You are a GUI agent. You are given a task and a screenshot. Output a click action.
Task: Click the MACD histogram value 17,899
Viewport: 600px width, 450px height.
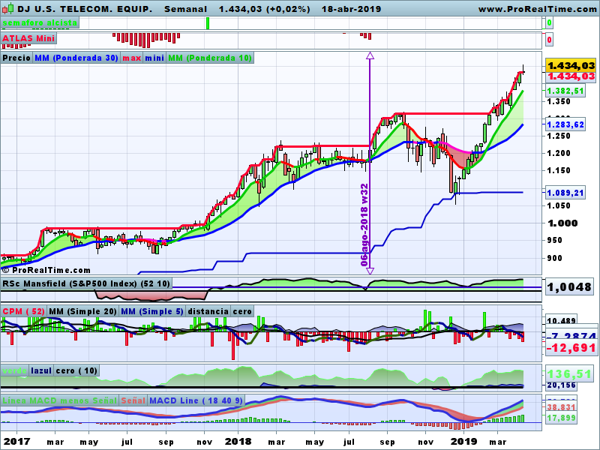(x=561, y=418)
